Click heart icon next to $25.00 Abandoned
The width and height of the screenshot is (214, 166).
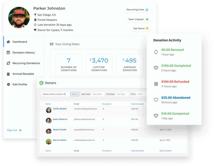click(x=156, y=100)
